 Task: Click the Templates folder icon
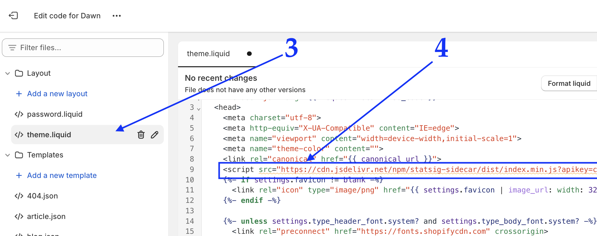tap(19, 155)
